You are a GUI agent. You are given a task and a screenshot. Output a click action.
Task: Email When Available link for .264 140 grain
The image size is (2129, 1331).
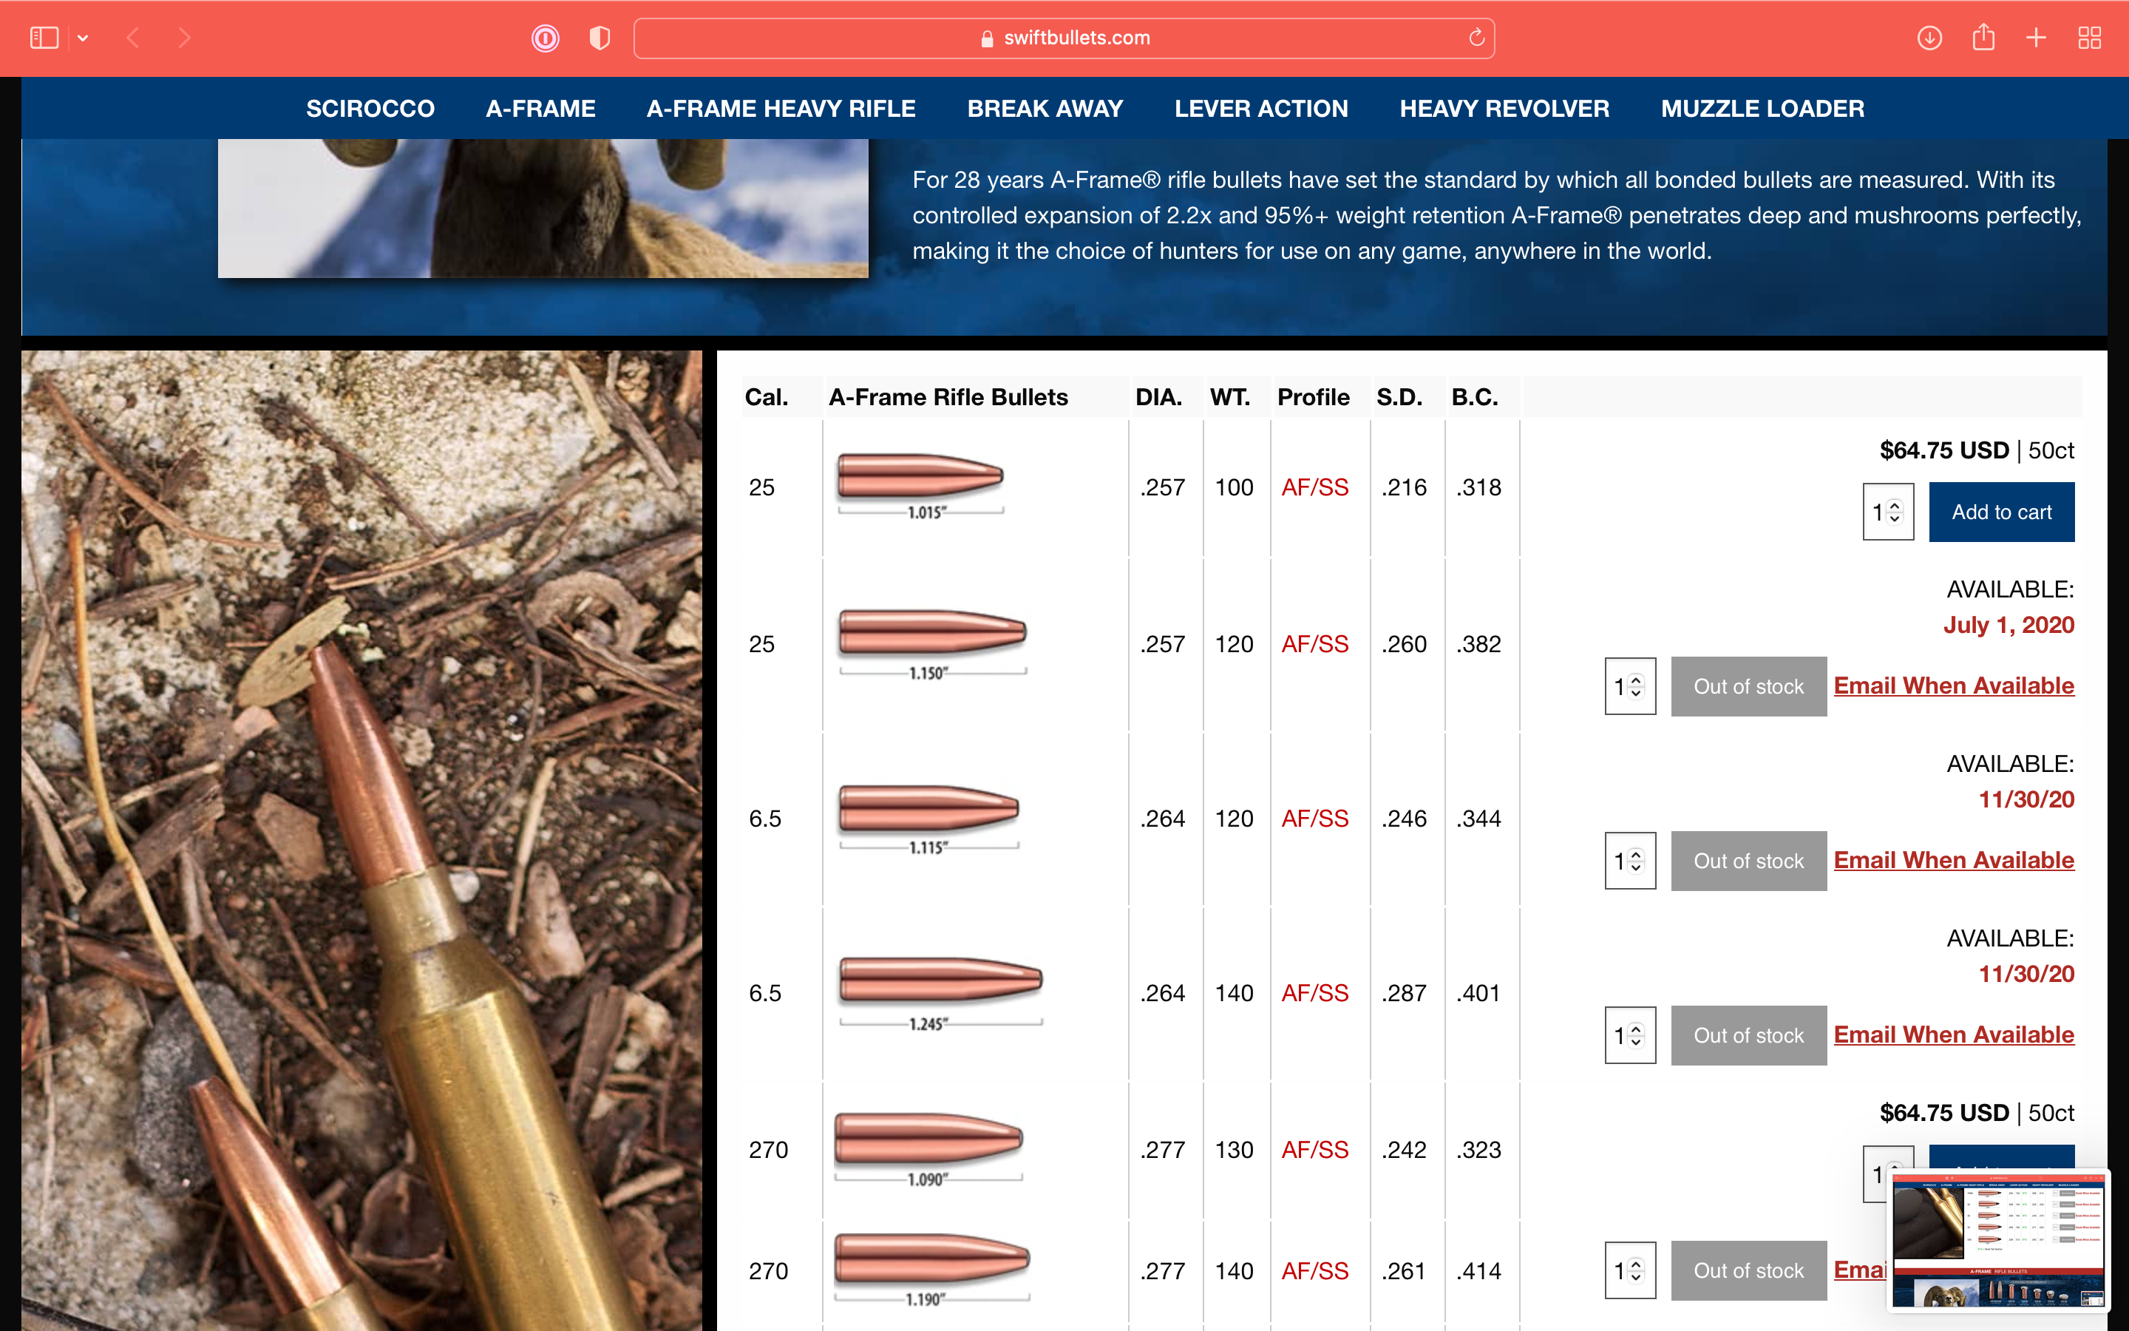[1954, 1034]
